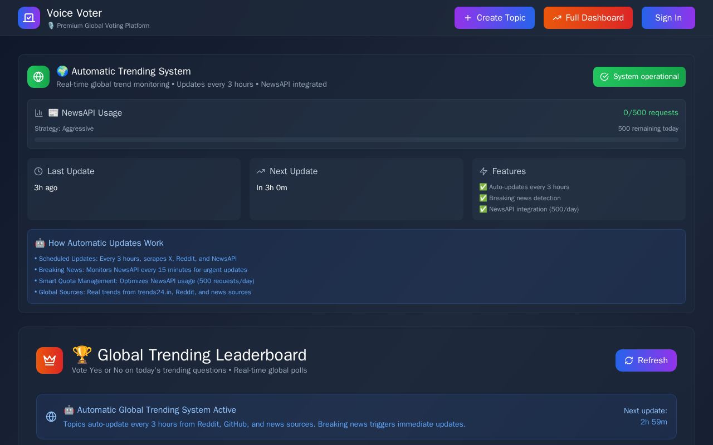
Task: Click the Voice Voter logo icon
Action: coord(29,18)
